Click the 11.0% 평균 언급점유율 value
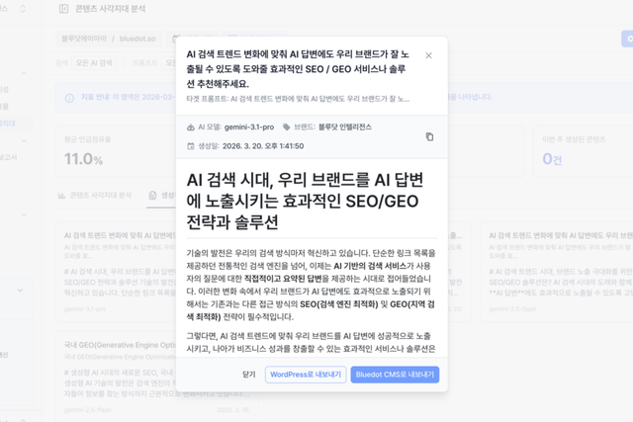Screen dimensions: 633x422 point(83,159)
